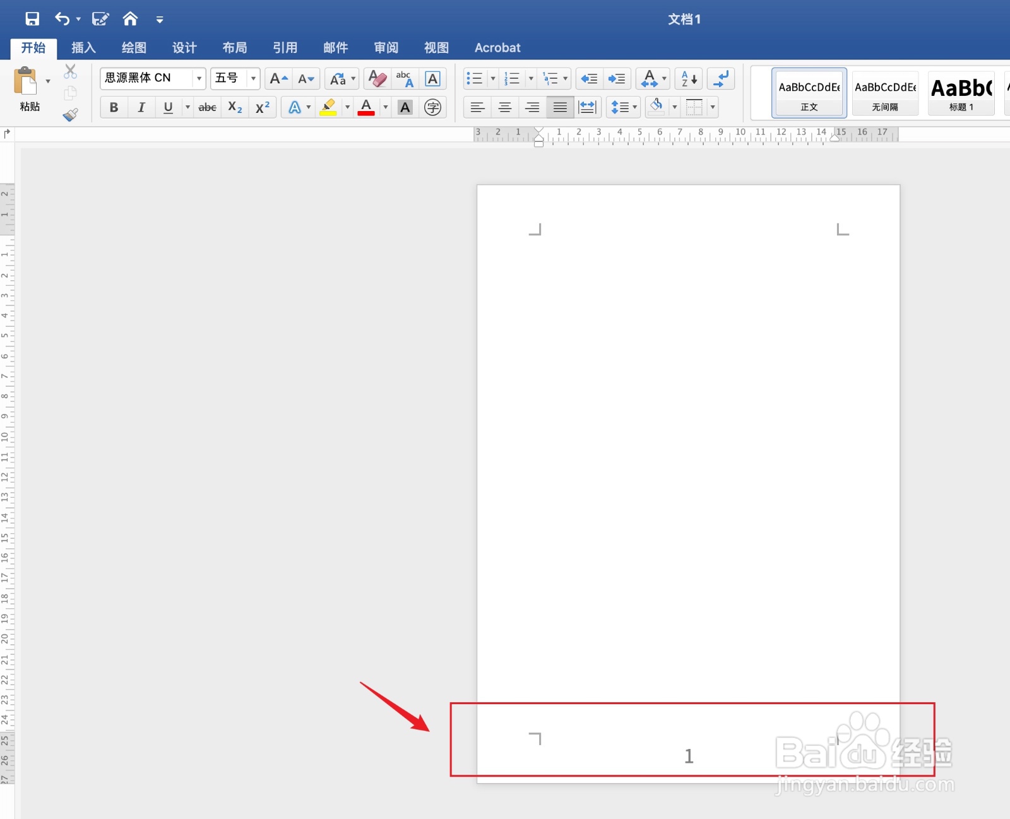Cut selection with the scissors icon

coord(70,71)
